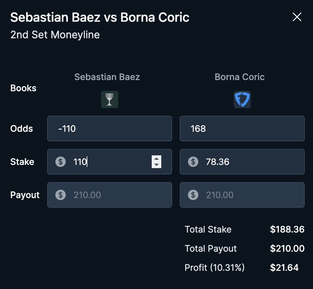Focus the 78.36 stake input for Coric
Viewport: 313px width, 289px height.
[242, 162]
